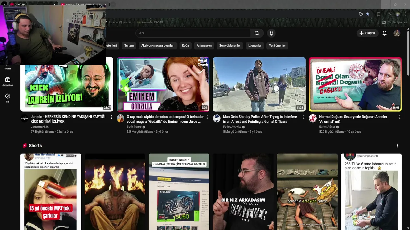Click the browser bookmark star icon
Image resolution: width=410 pixels, height=230 pixels.
click(368, 14)
